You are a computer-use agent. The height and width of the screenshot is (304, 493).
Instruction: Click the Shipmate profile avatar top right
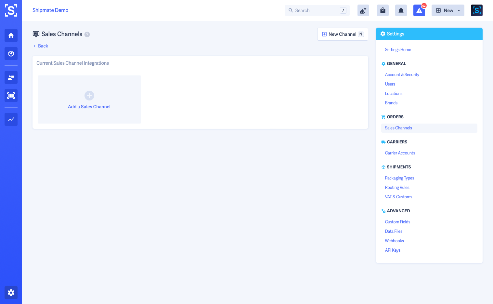pos(476,10)
